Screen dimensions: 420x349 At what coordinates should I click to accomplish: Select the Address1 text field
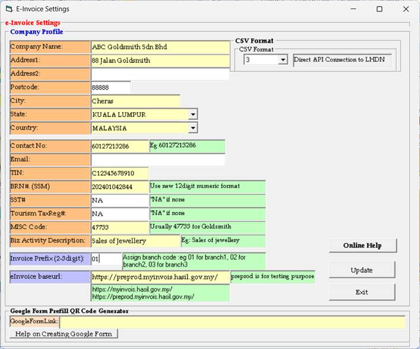(x=160, y=61)
